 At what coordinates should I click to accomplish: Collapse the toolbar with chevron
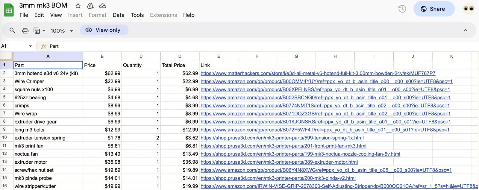click(466, 31)
